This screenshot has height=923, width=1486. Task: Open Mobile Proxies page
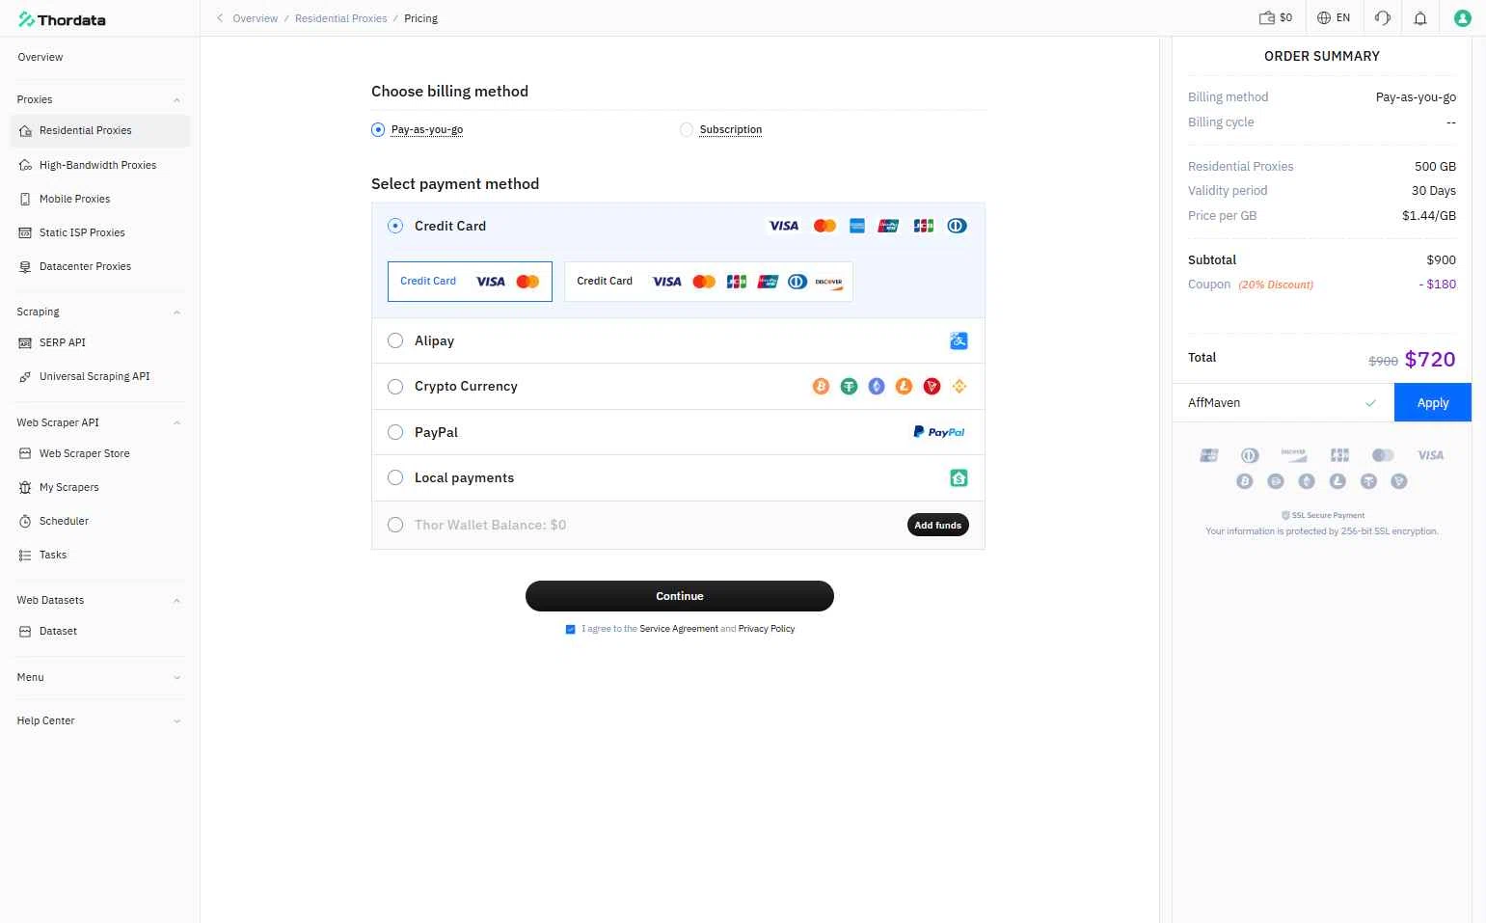point(74,200)
